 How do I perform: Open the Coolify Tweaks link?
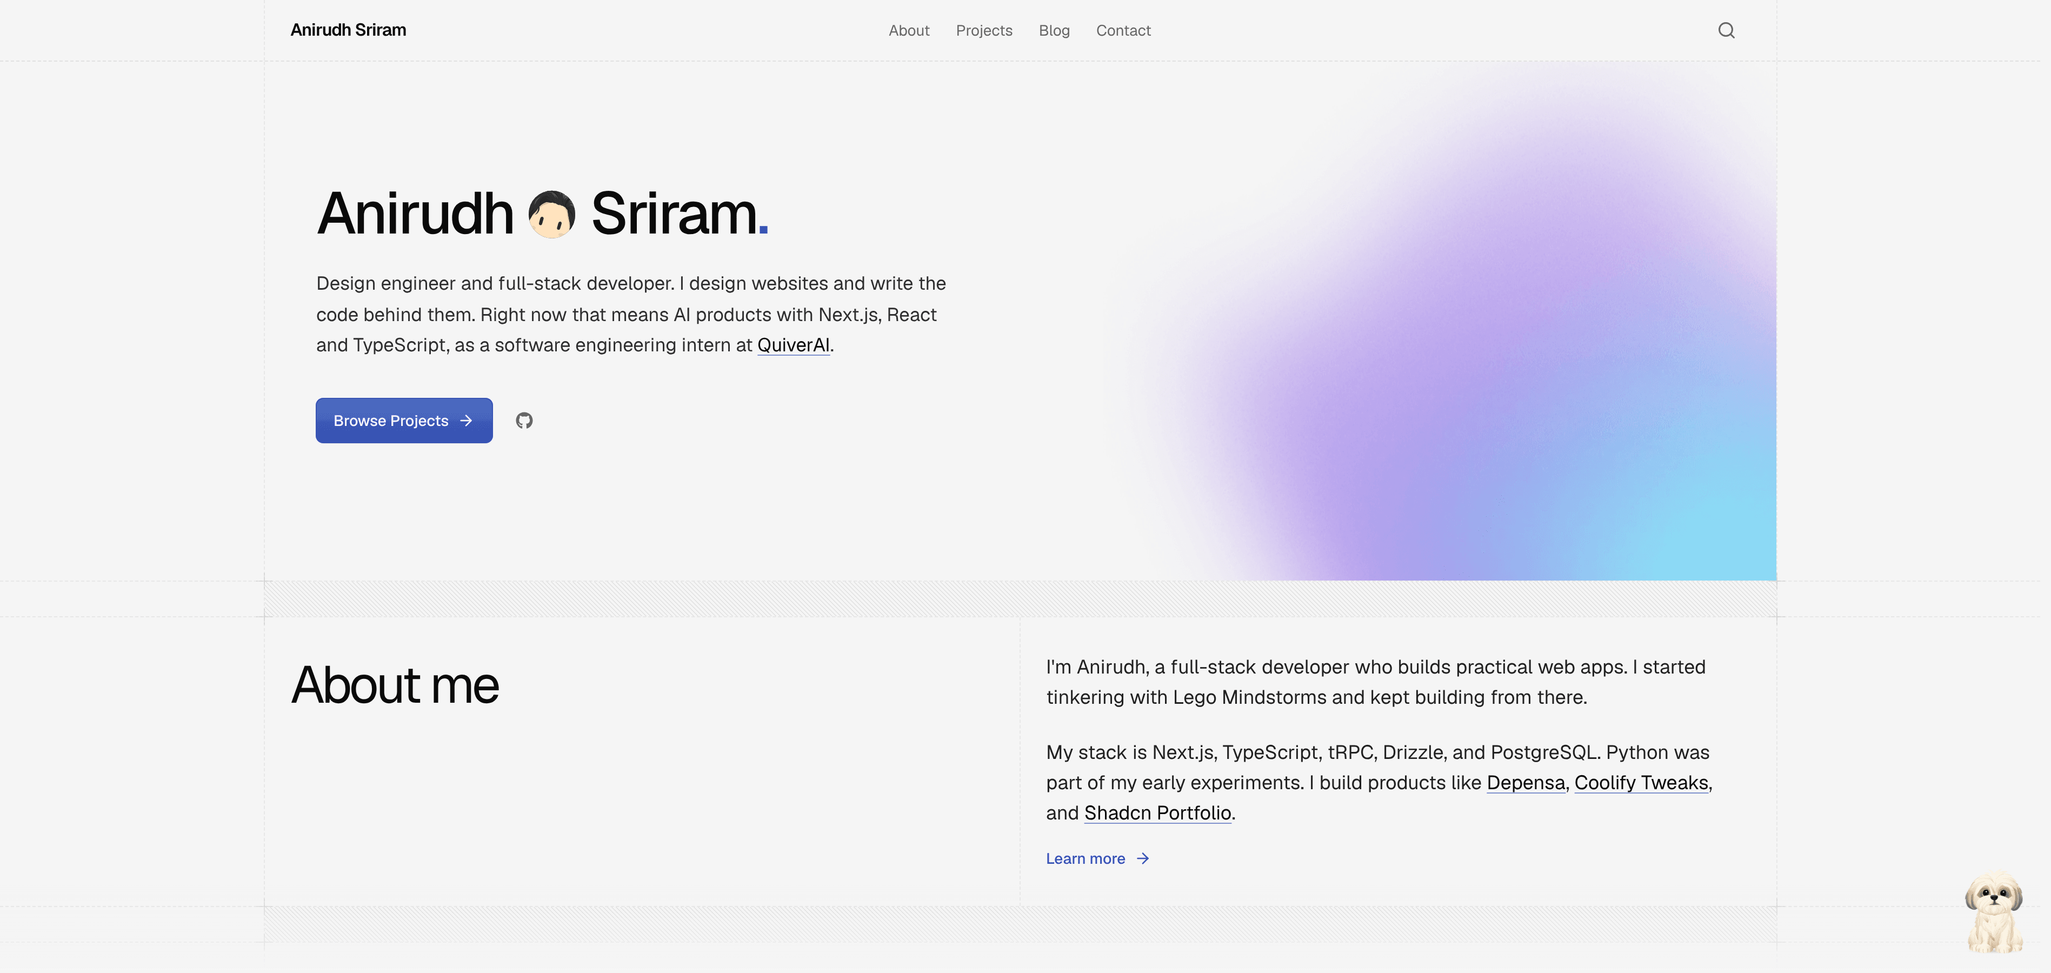pos(1641,783)
